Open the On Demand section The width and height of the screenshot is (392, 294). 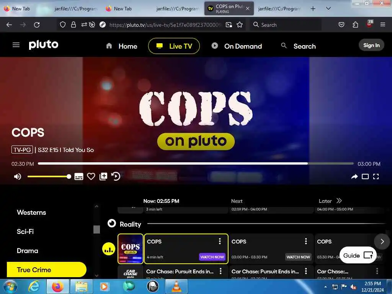tap(237, 46)
